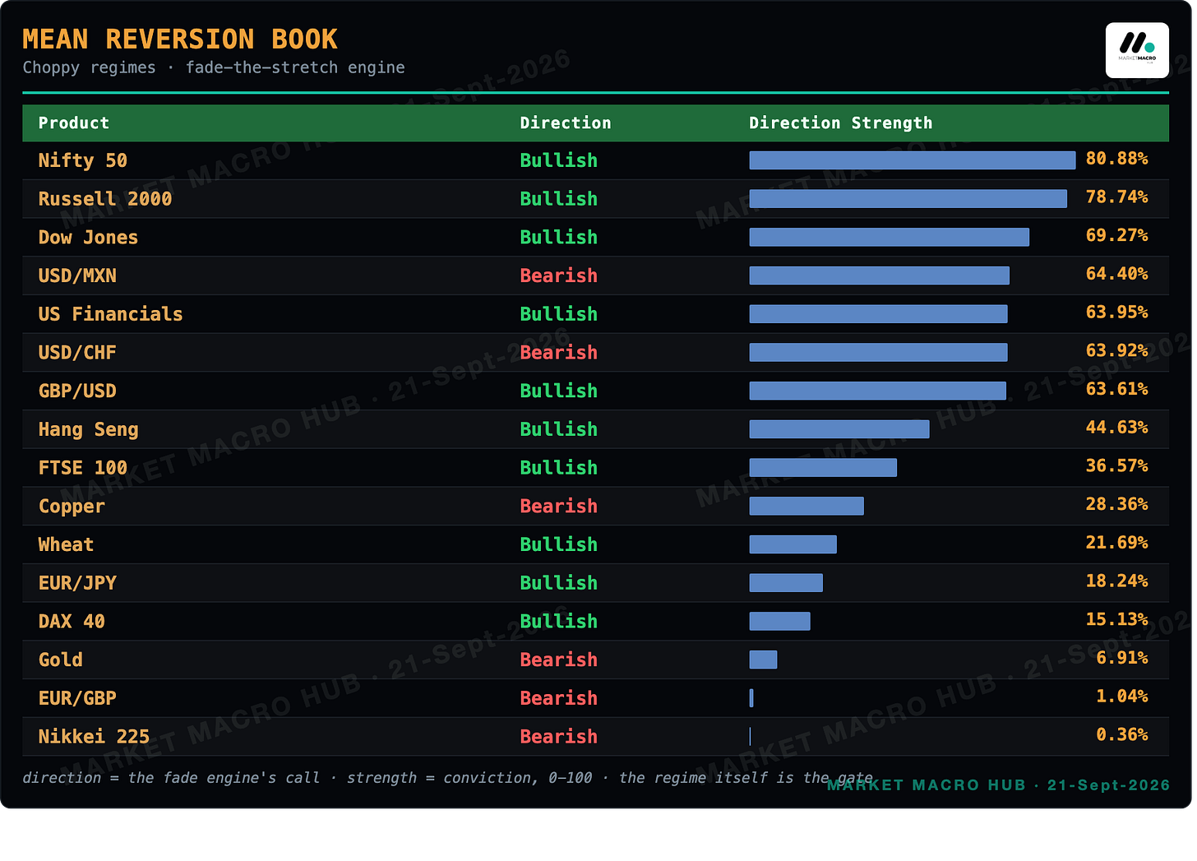Screen dimensions: 1197x861
Task: Click the Nifty 50 strength bar
Action: 913,160
